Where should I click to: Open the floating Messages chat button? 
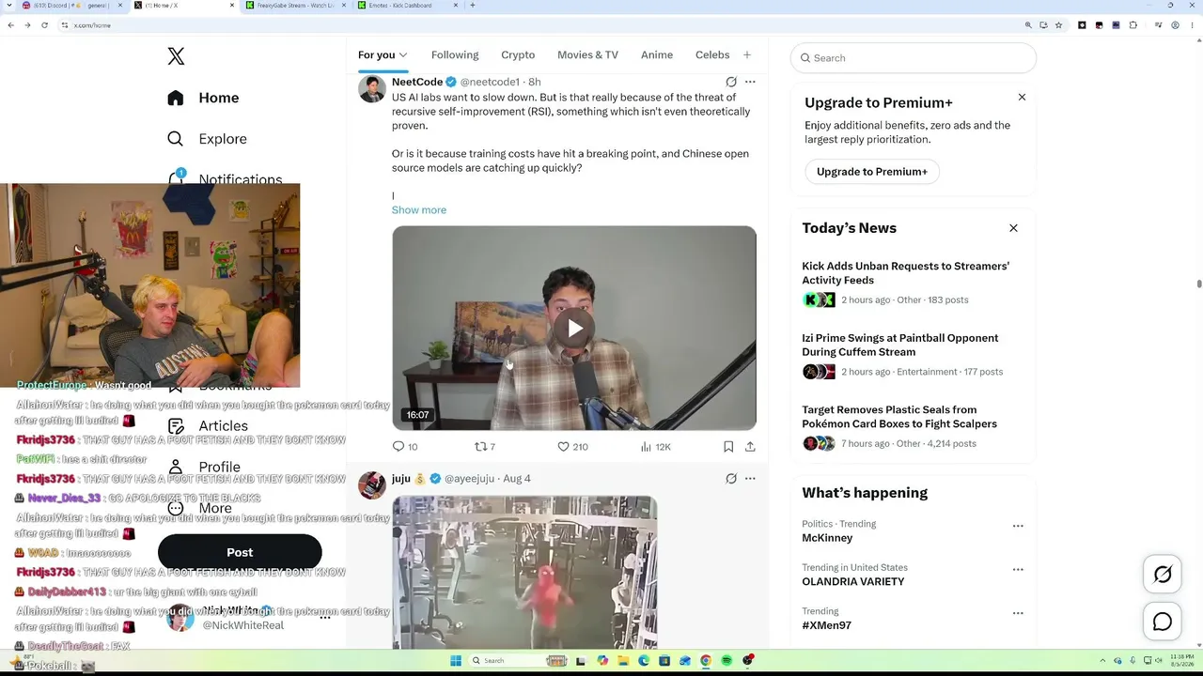[1163, 622]
